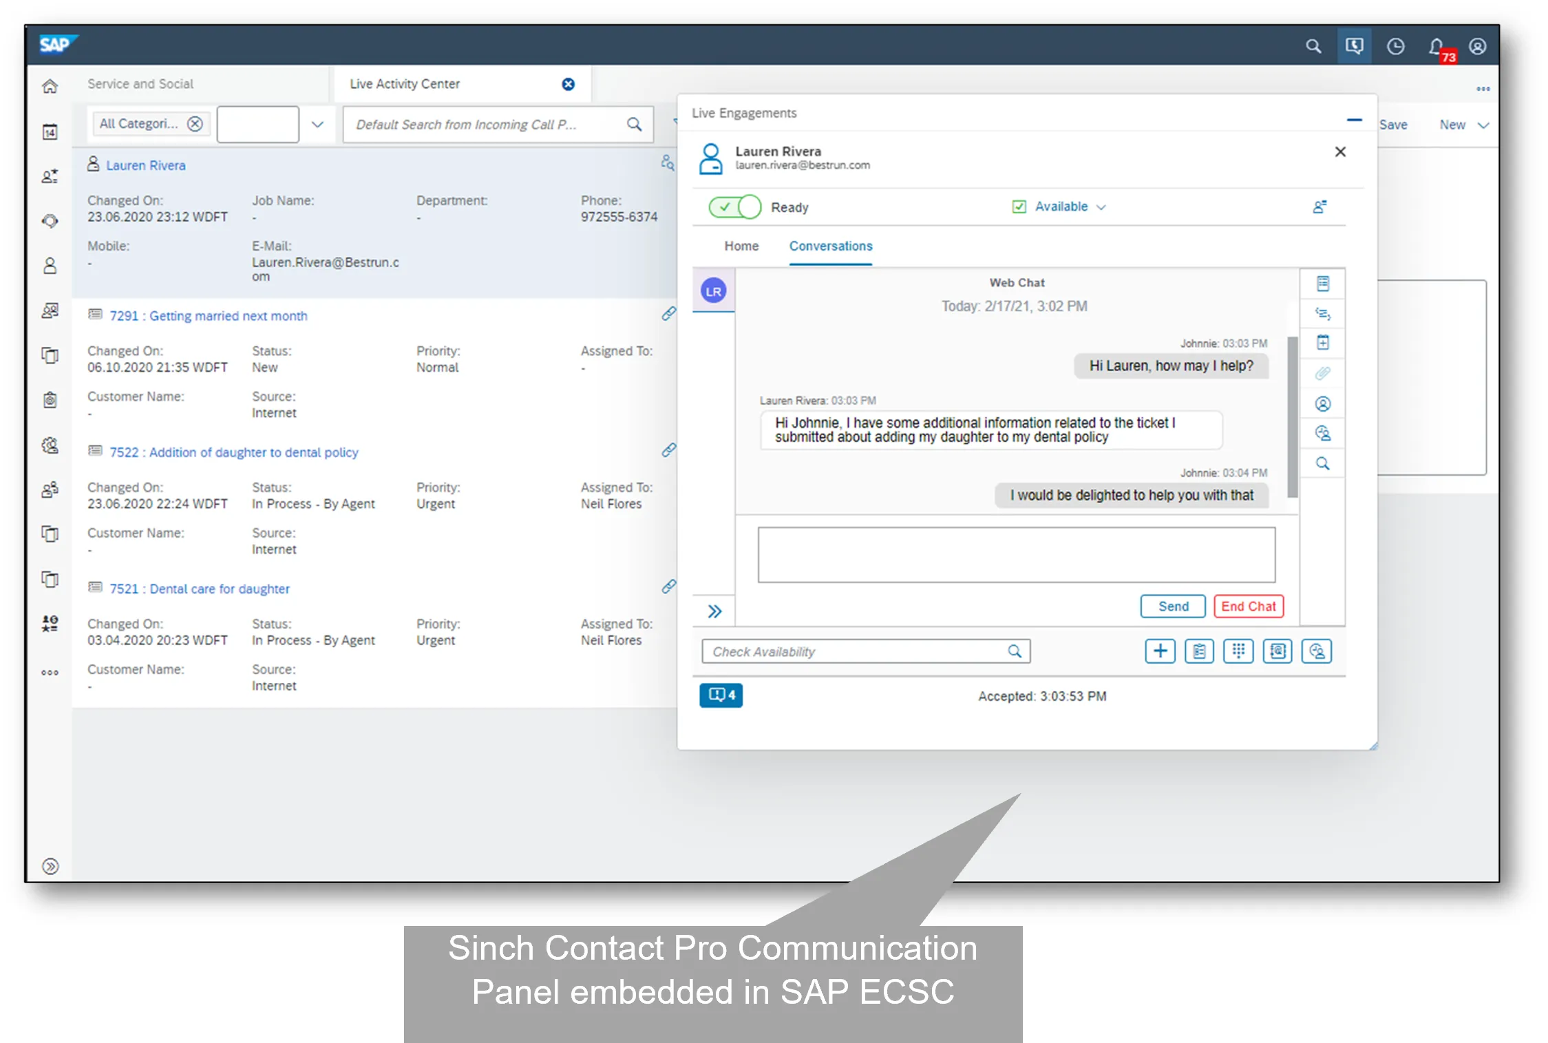Click the SAP logo

click(x=58, y=45)
